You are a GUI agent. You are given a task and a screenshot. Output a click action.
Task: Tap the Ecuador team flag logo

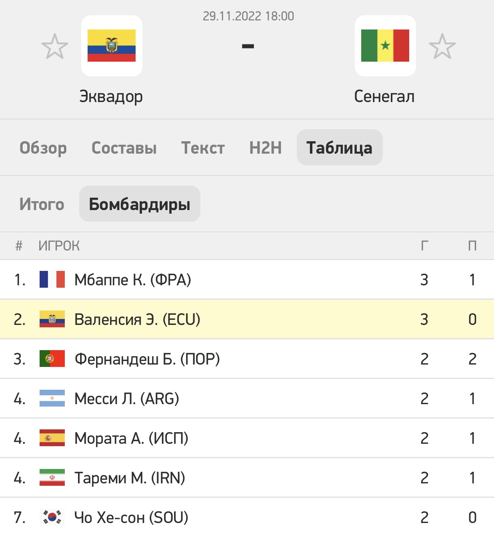tap(112, 46)
